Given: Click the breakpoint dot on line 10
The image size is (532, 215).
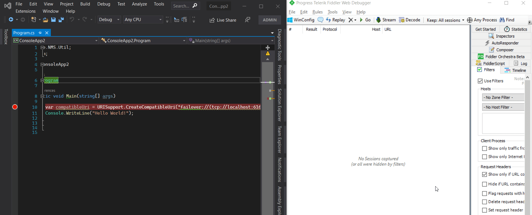Looking at the screenshot, I should (x=15, y=107).
